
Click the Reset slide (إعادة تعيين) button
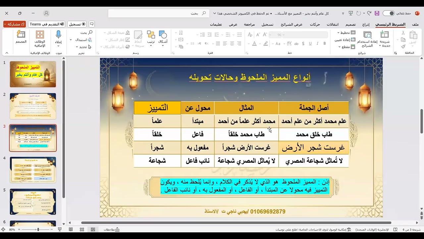click(345, 40)
